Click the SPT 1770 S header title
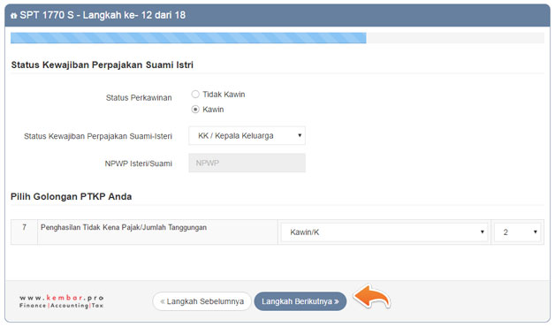The height and width of the screenshot is (327, 555). pyautogui.click(x=103, y=15)
